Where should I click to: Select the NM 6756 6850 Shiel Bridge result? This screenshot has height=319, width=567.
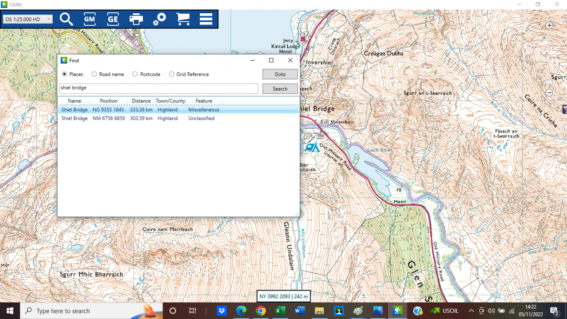click(109, 118)
